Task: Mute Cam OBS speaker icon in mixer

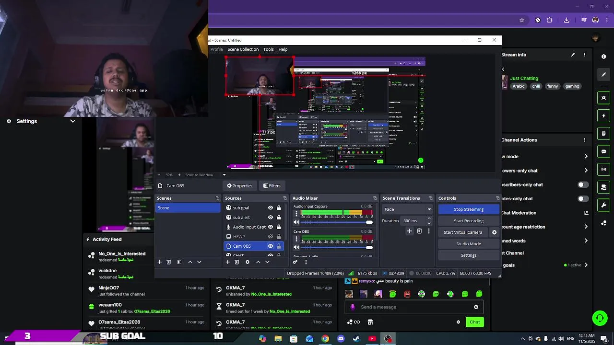Action: (296, 247)
